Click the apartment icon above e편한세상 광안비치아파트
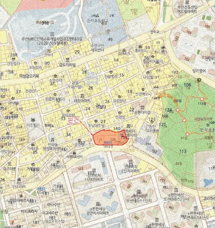215x228 pixels. pyautogui.click(x=98, y=204)
